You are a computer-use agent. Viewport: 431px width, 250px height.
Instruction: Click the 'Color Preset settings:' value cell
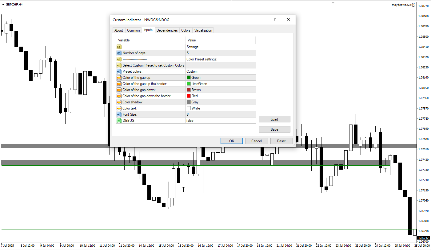click(221, 59)
